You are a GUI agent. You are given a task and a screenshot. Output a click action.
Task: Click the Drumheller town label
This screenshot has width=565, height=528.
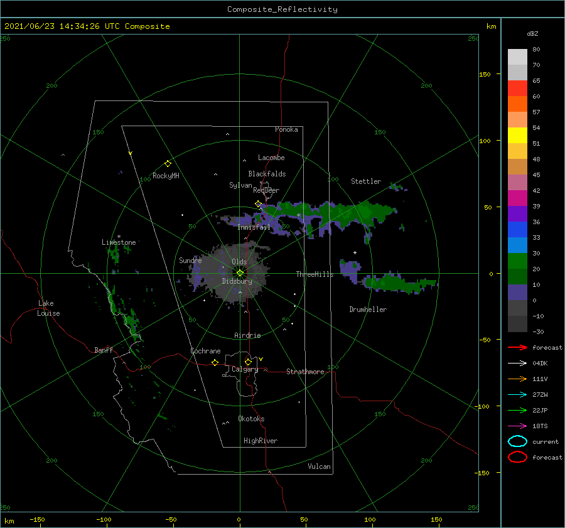368,310
